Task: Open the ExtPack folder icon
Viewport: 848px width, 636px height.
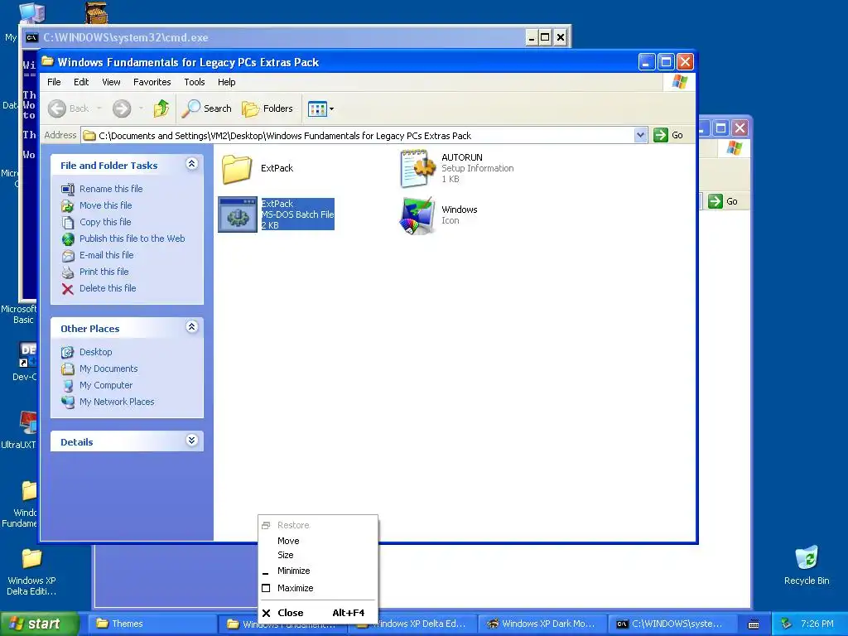Action: [237, 169]
